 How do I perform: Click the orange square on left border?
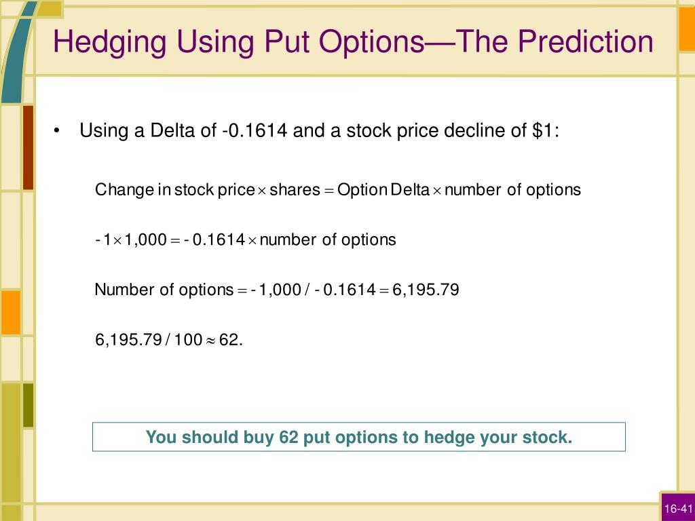tap(11, 312)
